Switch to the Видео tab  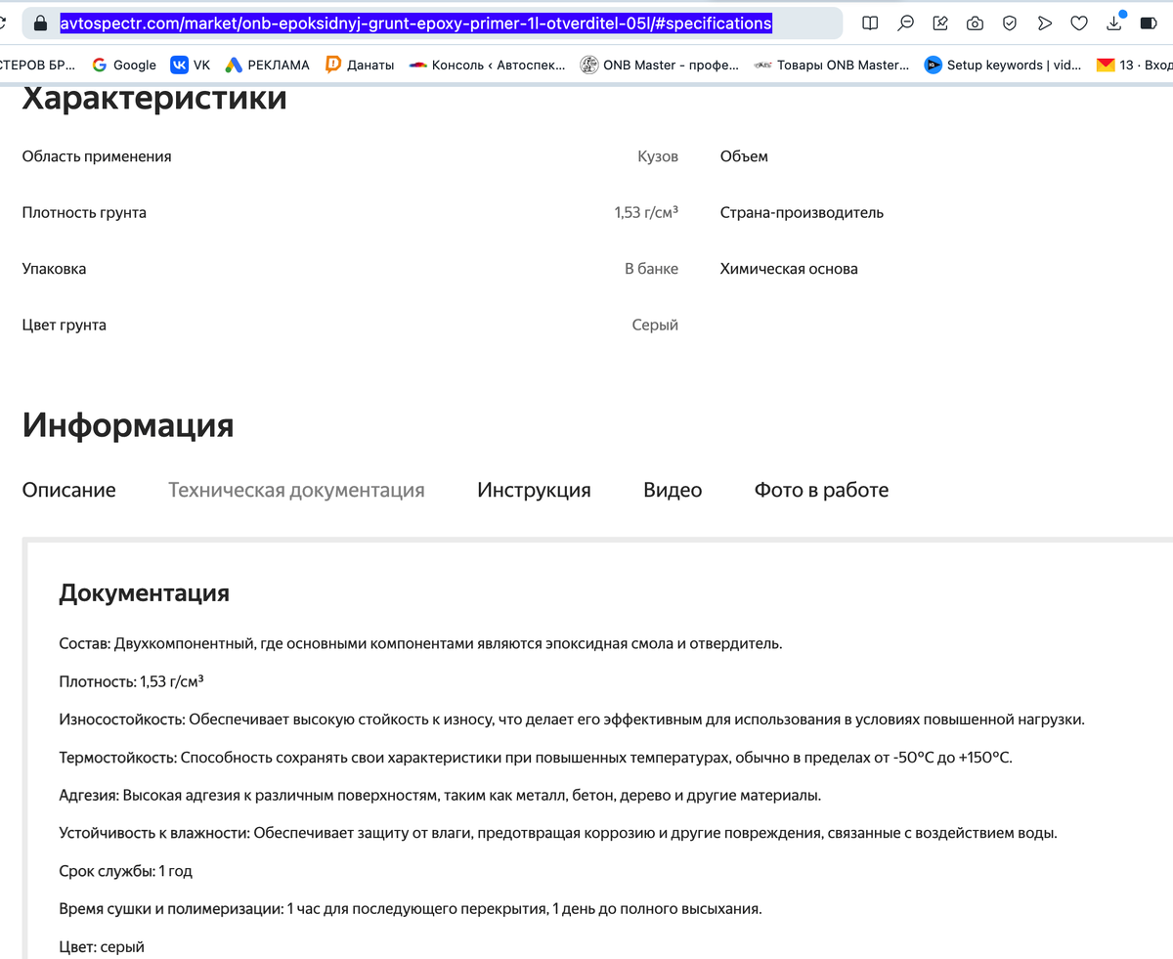[x=673, y=490]
